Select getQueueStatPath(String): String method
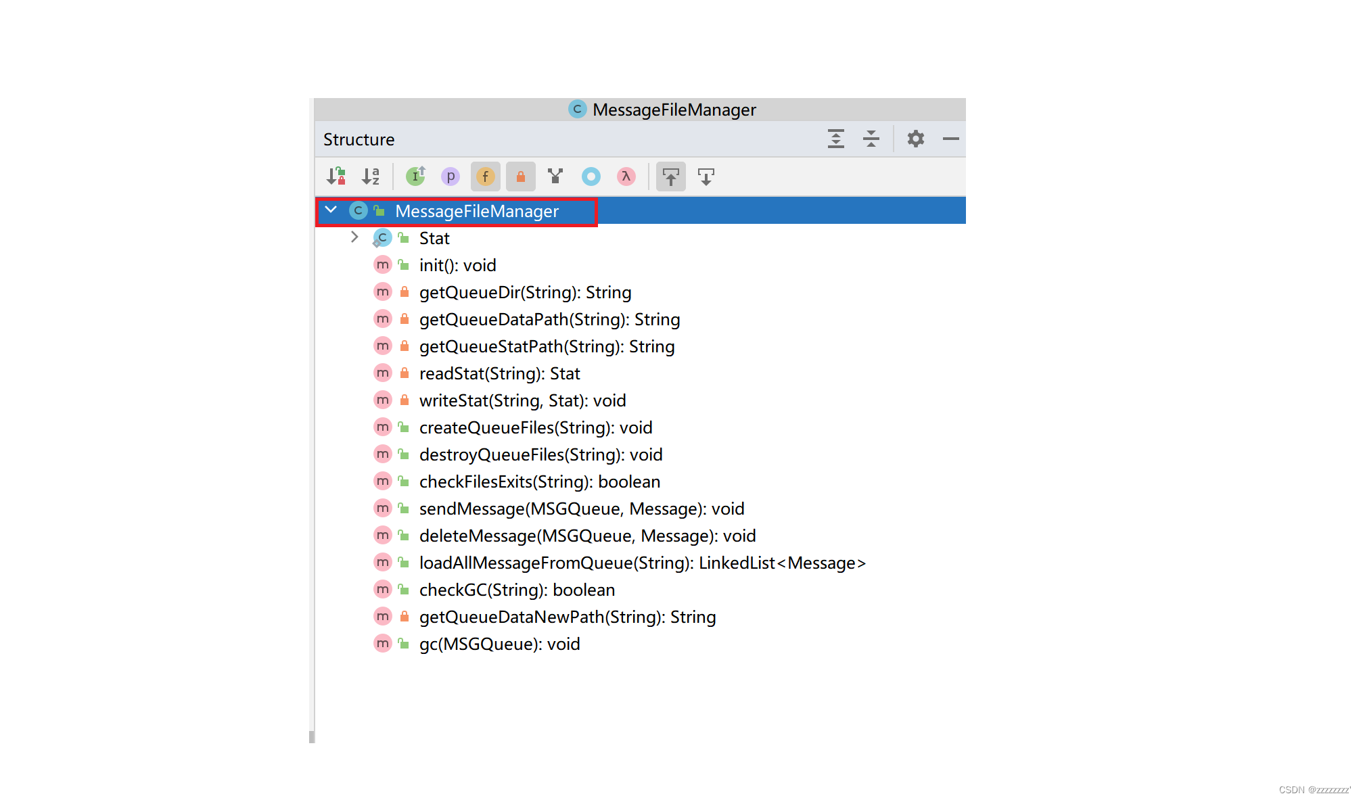Viewport: 1361px width, 800px height. tap(641, 346)
